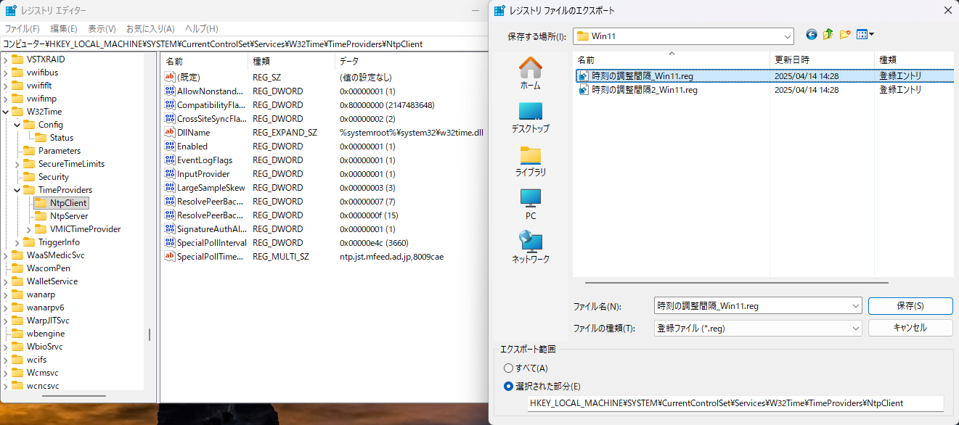Open ネットワーク in the places sidebar
The height and width of the screenshot is (425, 959).
[x=531, y=247]
